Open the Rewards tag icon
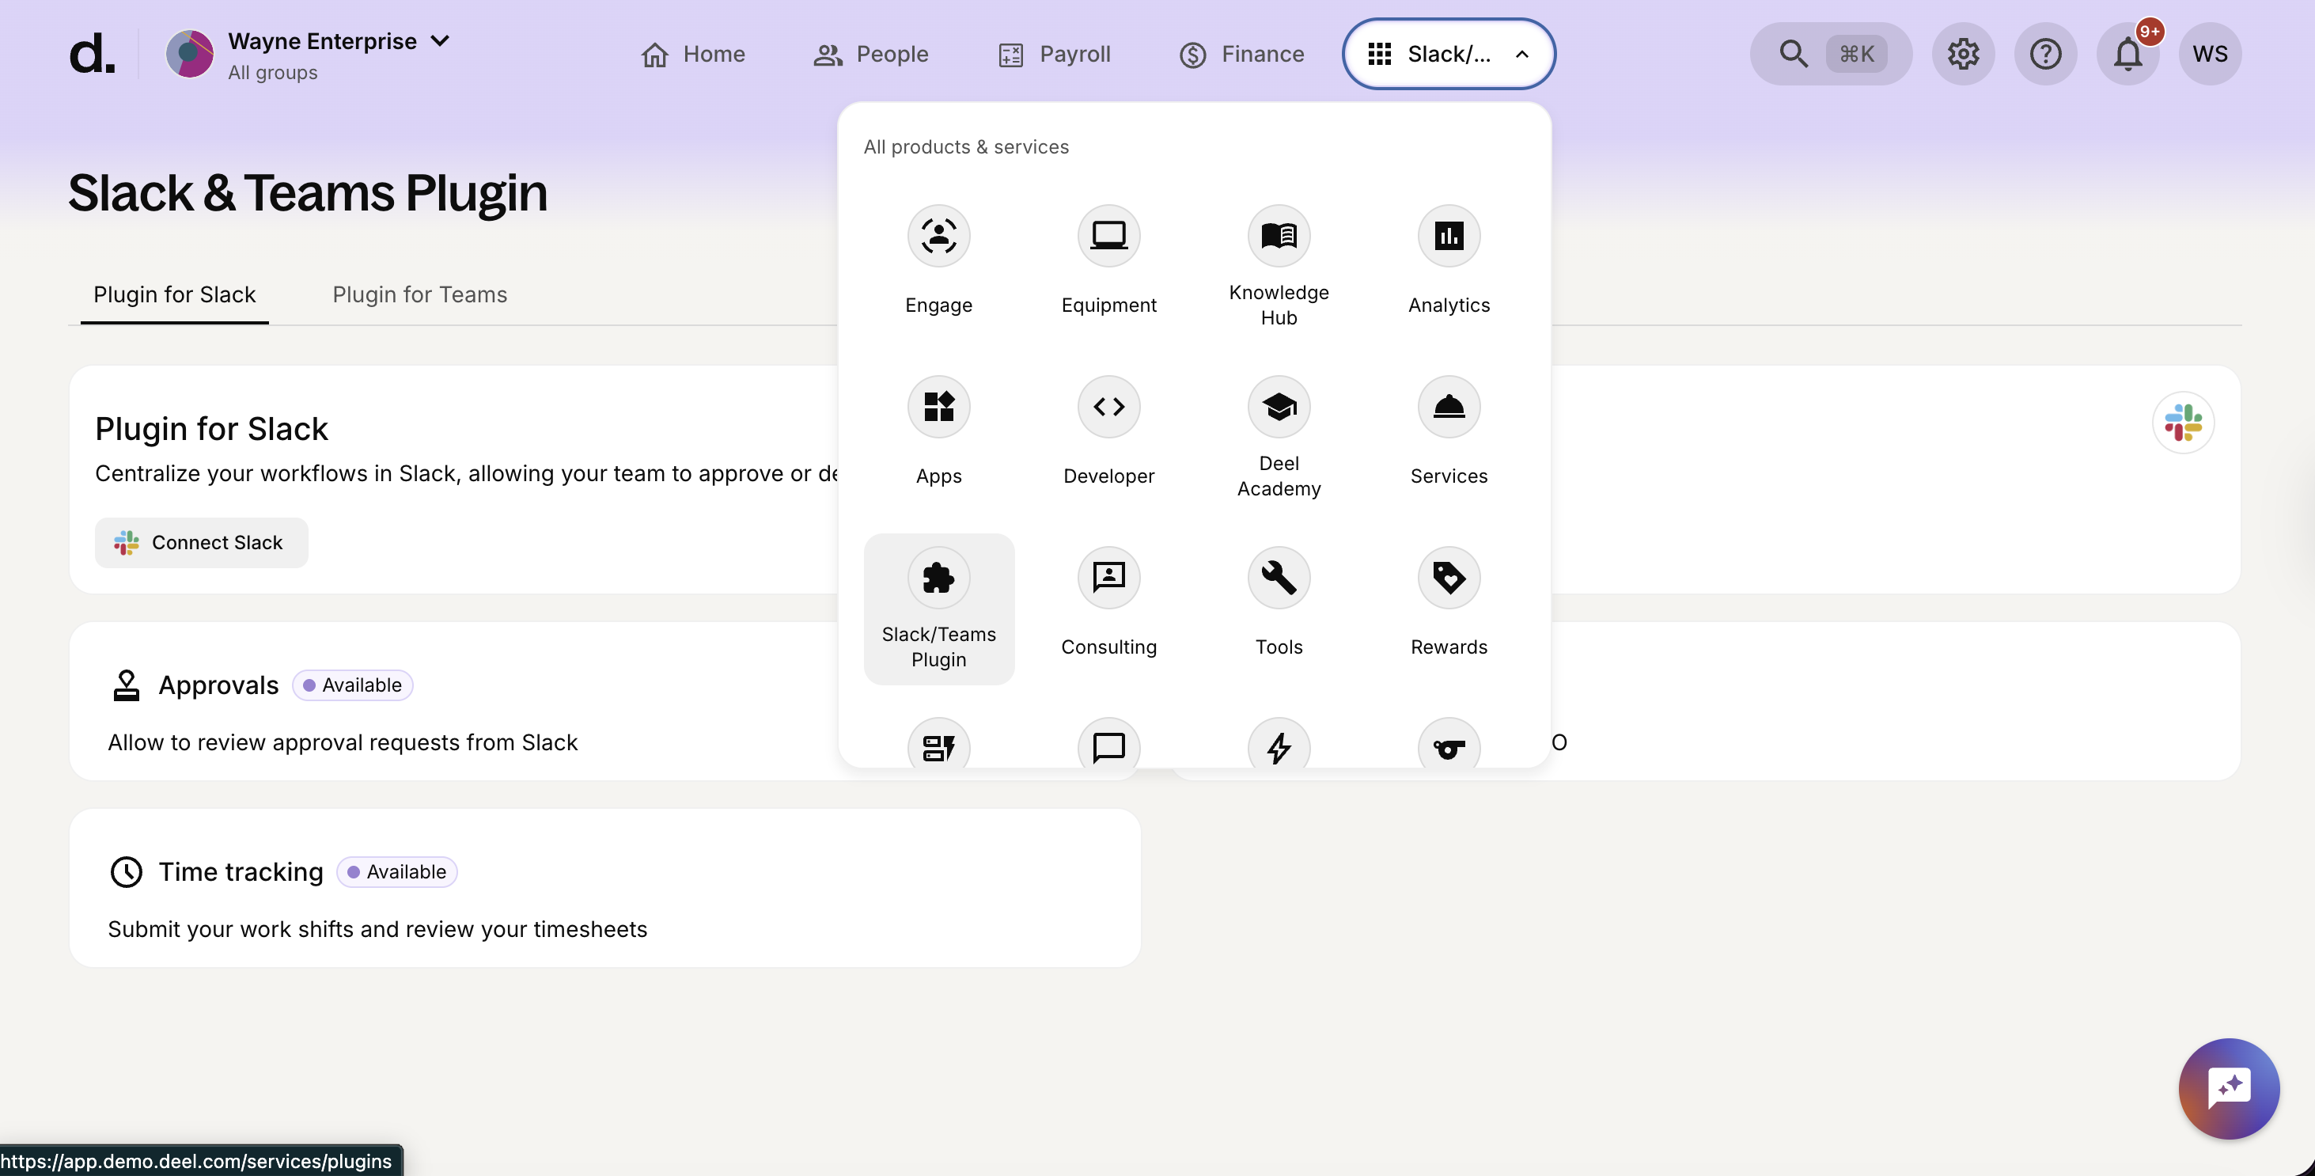The image size is (2315, 1176). click(x=1448, y=579)
